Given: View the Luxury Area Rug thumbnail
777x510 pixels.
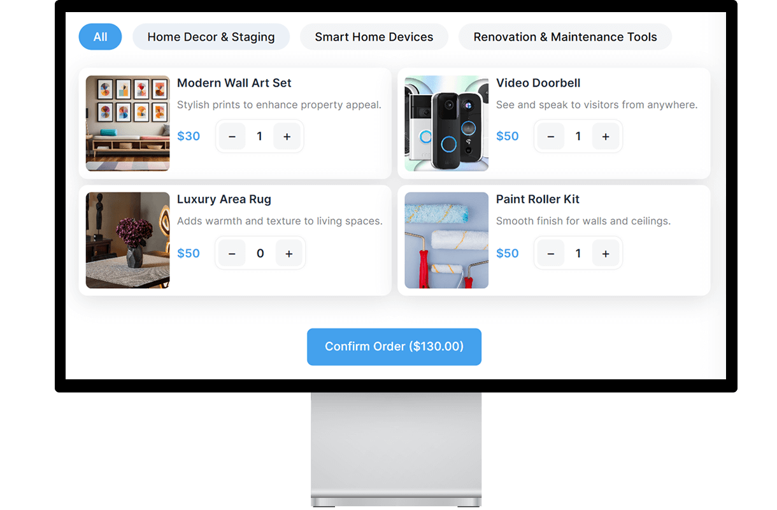Looking at the screenshot, I should pyautogui.click(x=128, y=240).
